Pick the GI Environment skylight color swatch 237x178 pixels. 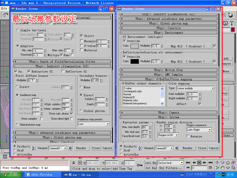(x=135, y=46)
